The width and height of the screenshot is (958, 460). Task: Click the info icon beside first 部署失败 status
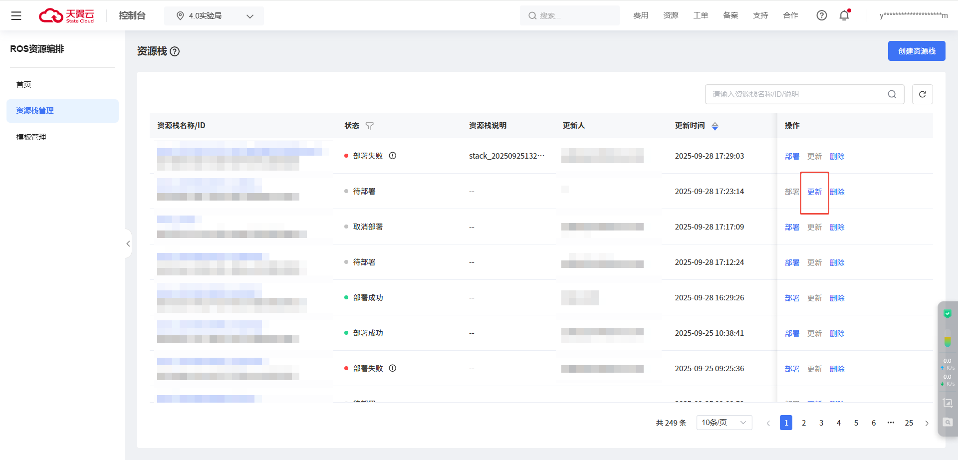[393, 156]
